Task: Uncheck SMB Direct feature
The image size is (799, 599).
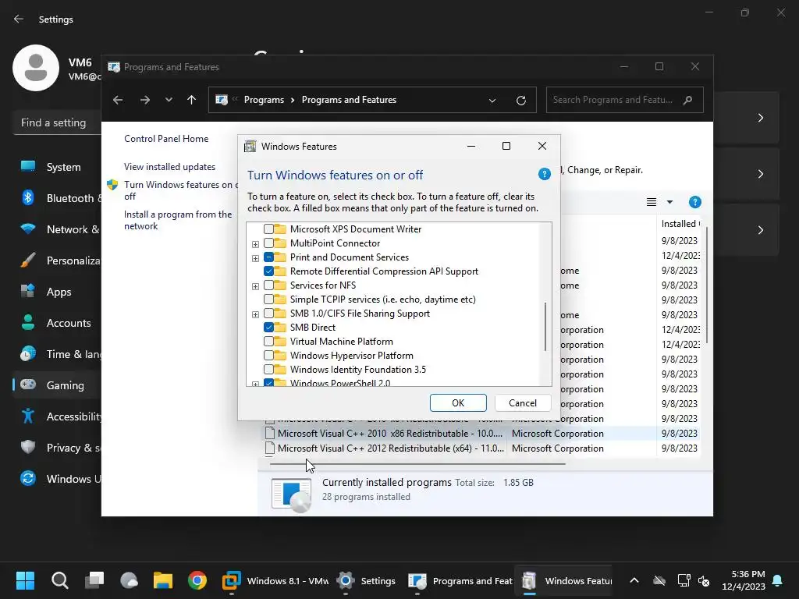Action: click(268, 327)
